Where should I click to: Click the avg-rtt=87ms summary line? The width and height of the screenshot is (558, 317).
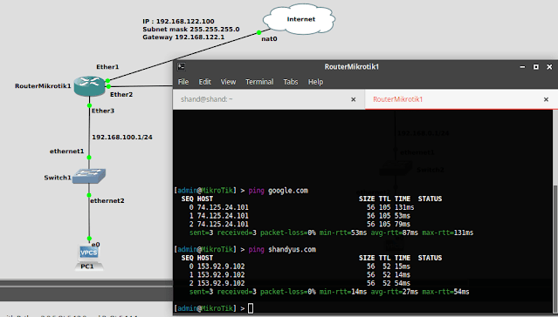tap(331, 233)
